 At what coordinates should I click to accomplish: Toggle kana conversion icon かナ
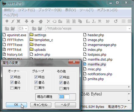point(108,21)
